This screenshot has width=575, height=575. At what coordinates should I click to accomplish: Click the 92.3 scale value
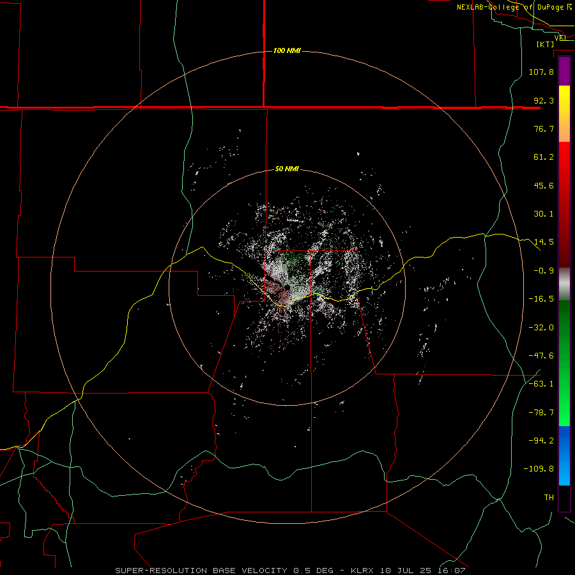[x=544, y=100]
